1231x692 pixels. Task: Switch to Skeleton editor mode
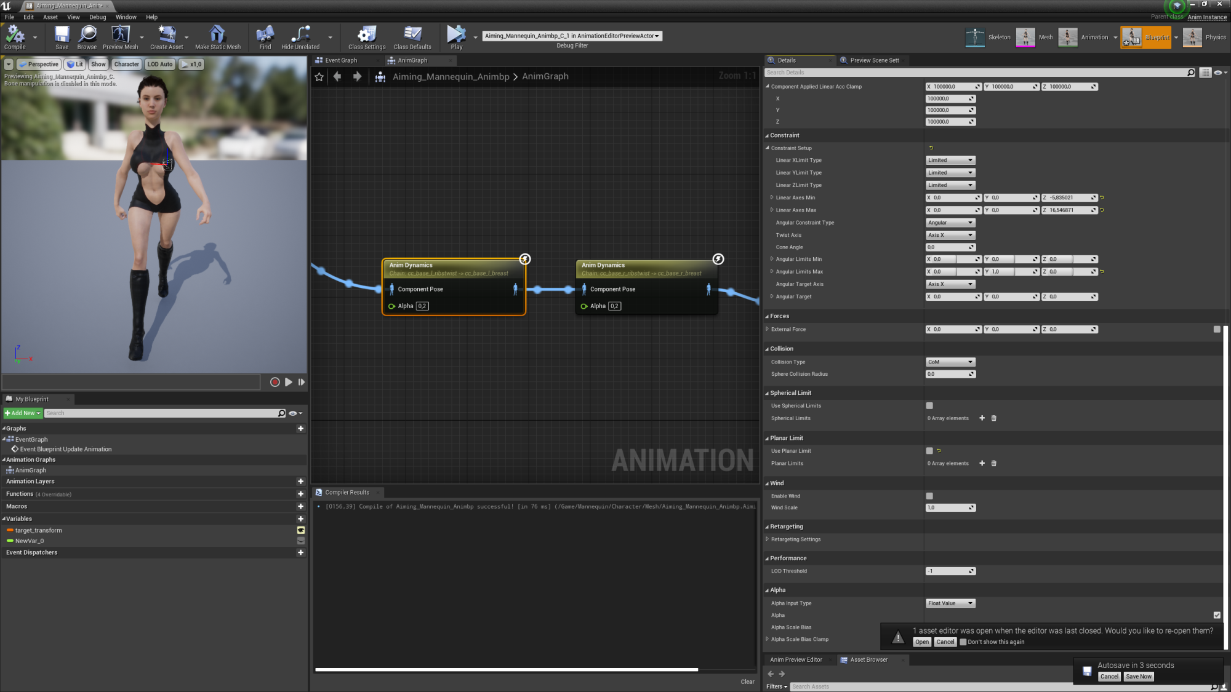(988, 38)
